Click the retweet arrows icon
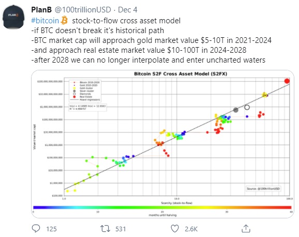This screenshot has height=237, width=299. 105,229
